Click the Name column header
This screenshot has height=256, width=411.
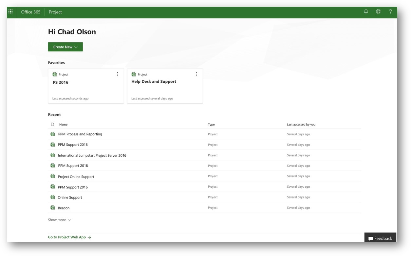[63, 125]
